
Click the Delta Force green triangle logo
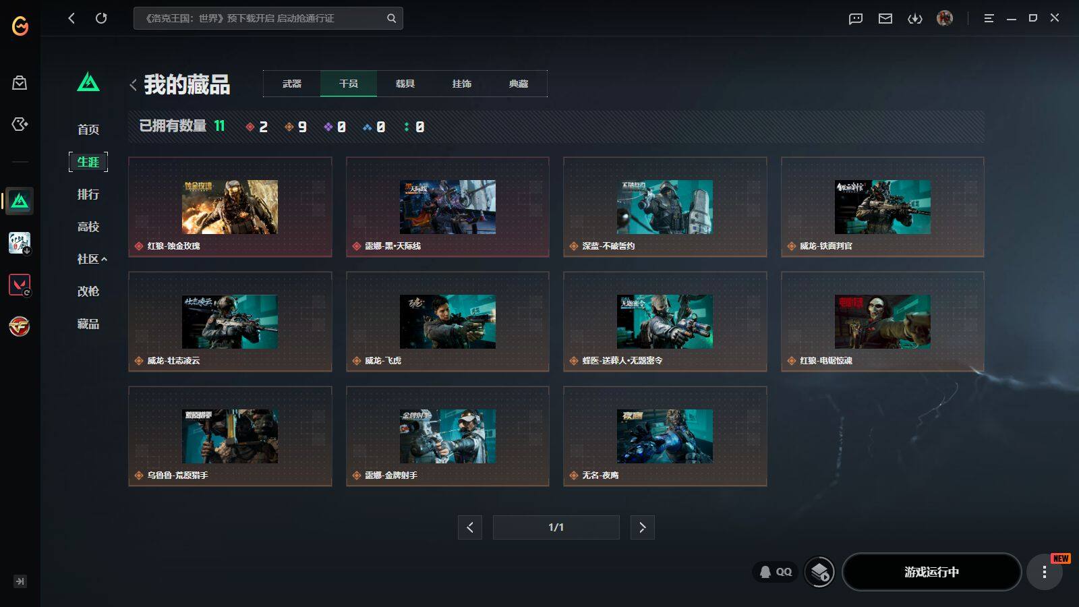[88, 82]
